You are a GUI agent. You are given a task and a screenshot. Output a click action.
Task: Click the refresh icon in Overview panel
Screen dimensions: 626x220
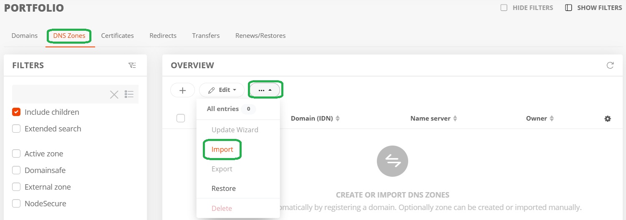(x=610, y=65)
